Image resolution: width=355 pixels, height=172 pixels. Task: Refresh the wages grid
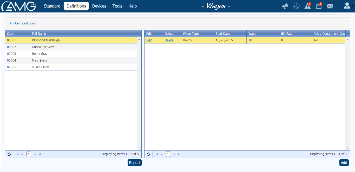click(x=148, y=154)
